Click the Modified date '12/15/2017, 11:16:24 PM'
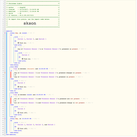The height and width of the screenshot is (137, 137). pyautogui.click(x=29, y=12)
